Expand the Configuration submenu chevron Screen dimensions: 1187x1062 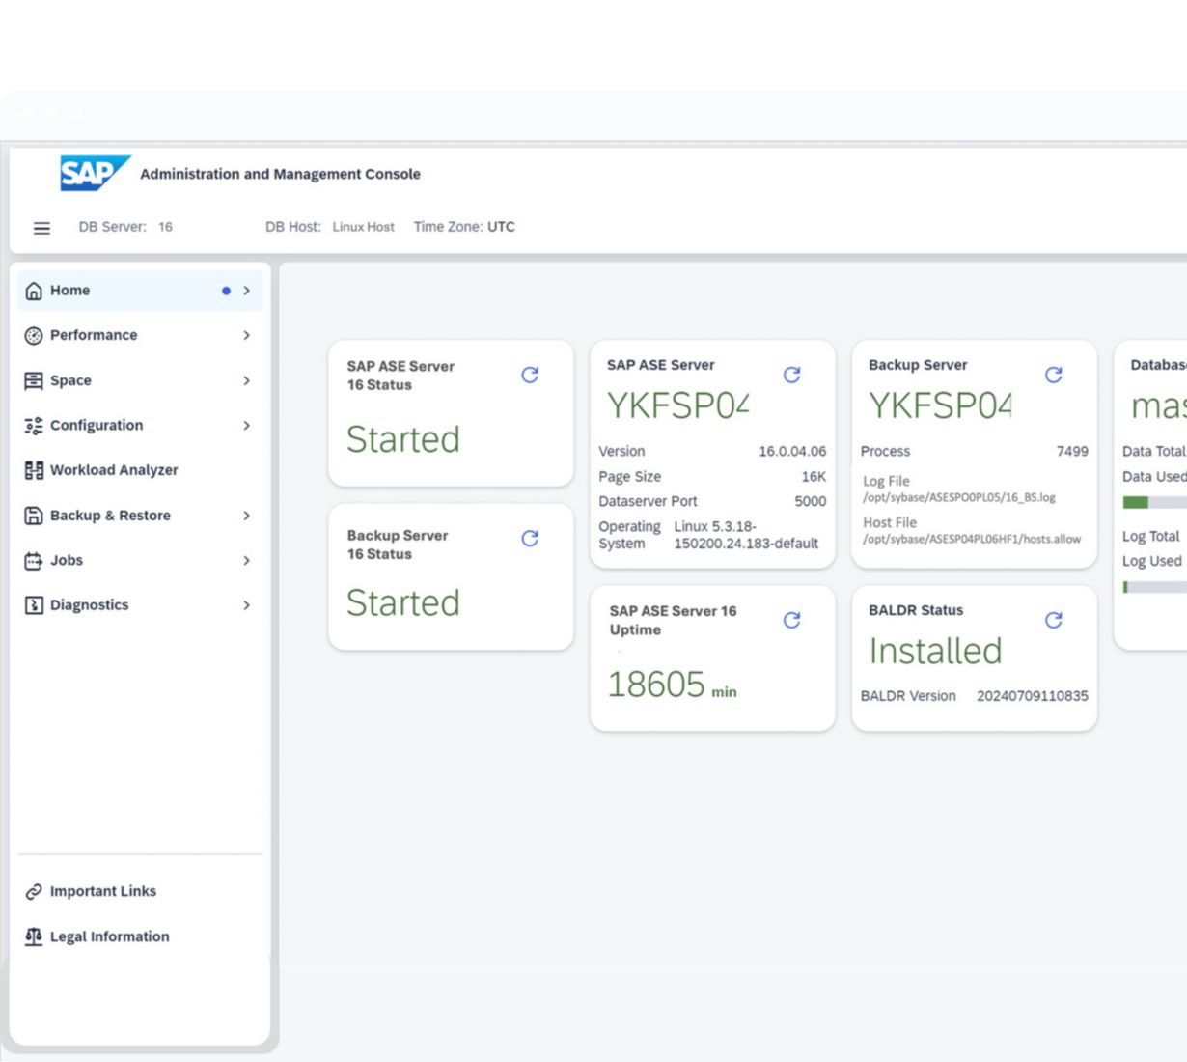[247, 425]
